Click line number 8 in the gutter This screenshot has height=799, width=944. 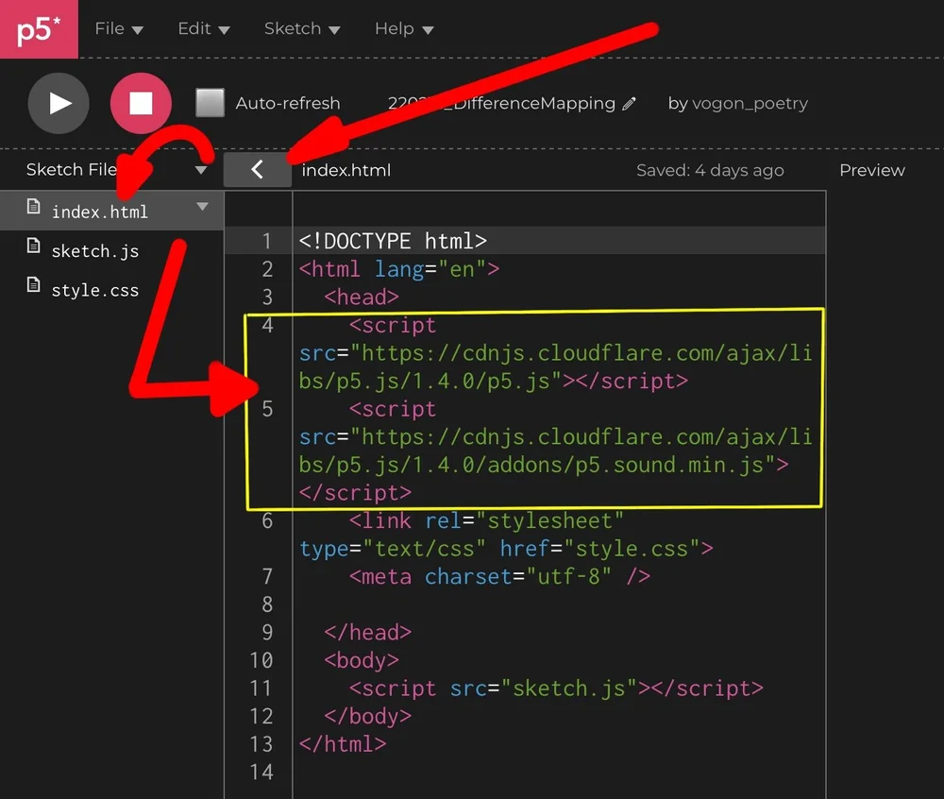click(x=267, y=603)
